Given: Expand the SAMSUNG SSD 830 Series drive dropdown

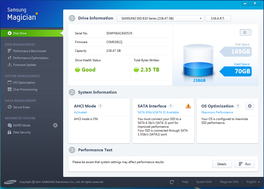Looking at the screenshot, I should click(x=161, y=18).
